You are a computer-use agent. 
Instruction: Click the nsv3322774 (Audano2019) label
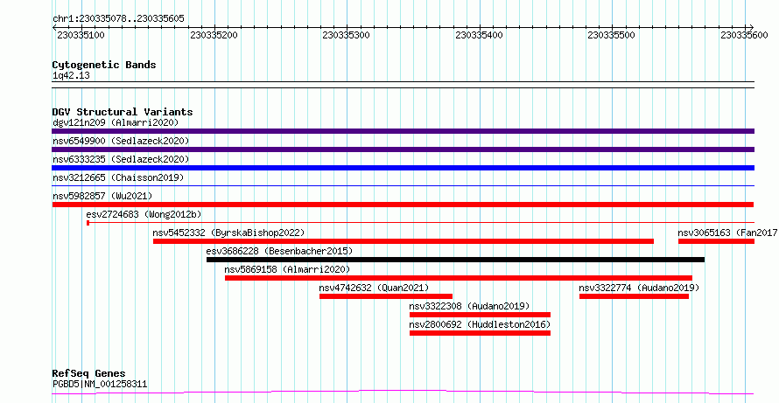(x=640, y=288)
